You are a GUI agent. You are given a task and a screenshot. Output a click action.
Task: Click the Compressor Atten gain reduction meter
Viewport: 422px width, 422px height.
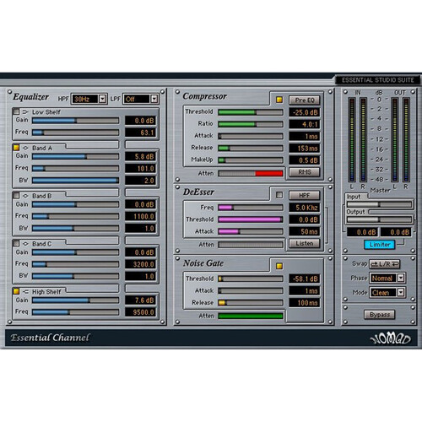(x=251, y=173)
